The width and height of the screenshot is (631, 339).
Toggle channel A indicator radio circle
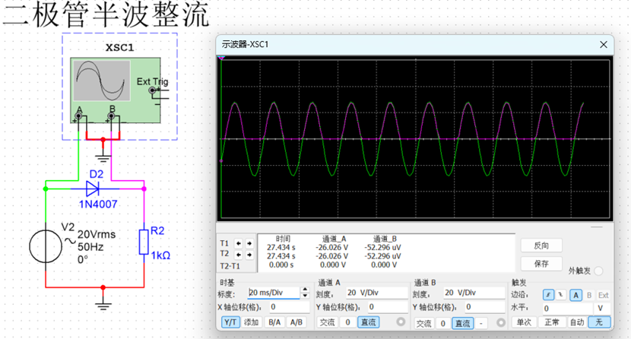point(401,322)
